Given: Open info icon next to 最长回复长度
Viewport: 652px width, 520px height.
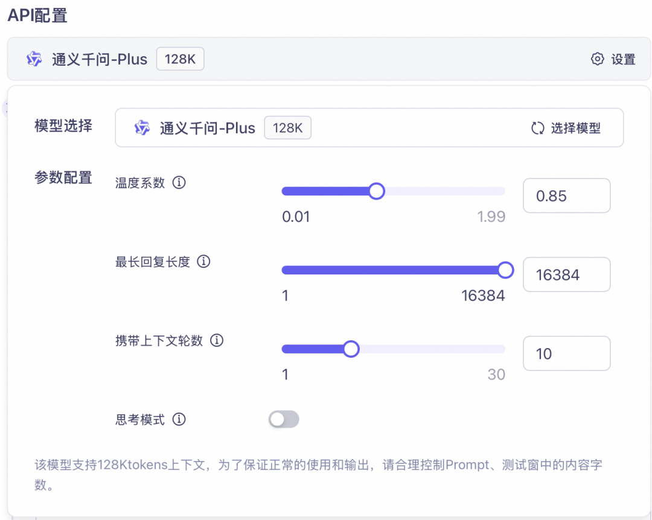Looking at the screenshot, I should (204, 261).
